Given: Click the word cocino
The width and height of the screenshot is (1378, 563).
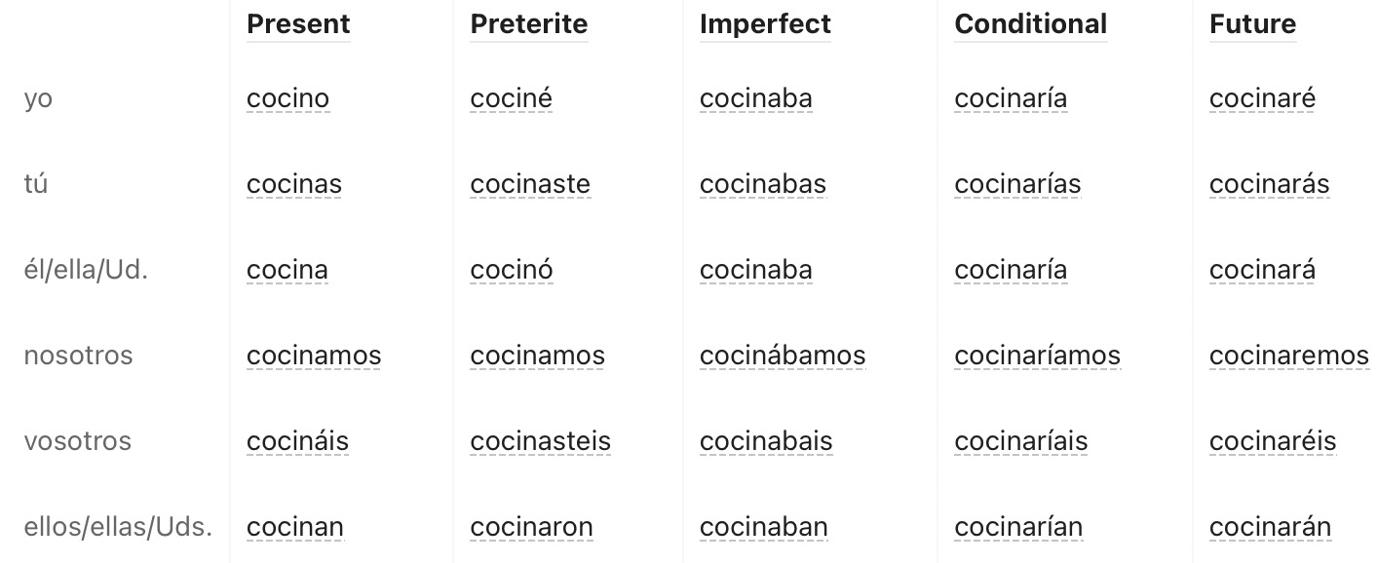Looking at the screenshot, I should (288, 99).
